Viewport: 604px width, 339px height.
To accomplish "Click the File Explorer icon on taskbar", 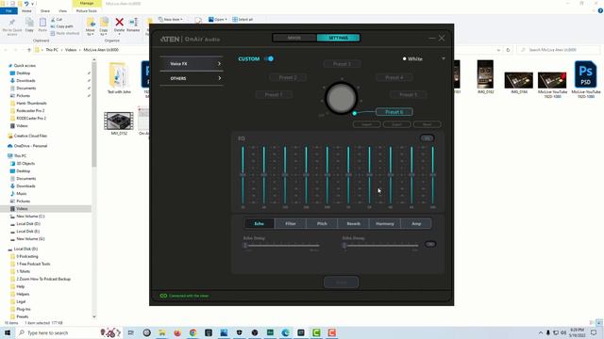I will click(x=161, y=332).
